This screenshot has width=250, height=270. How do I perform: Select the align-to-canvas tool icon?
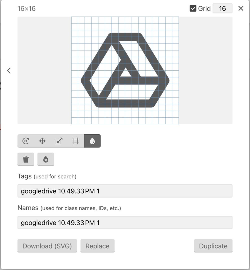click(76, 141)
